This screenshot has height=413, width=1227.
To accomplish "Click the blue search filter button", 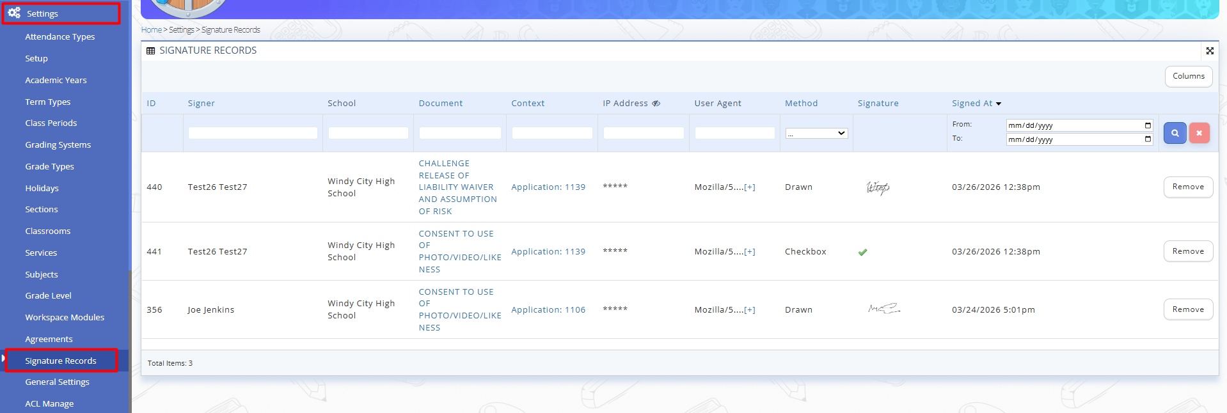I will pos(1175,133).
